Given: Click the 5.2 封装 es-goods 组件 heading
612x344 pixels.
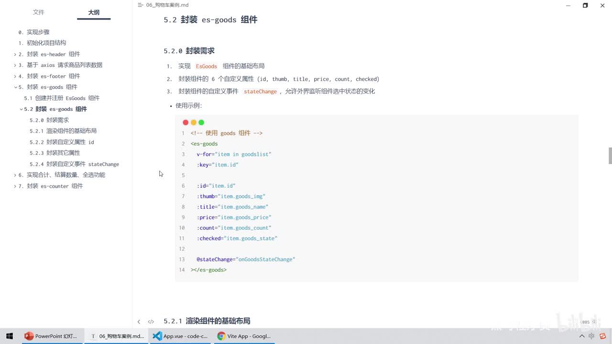Looking at the screenshot, I should coord(210,20).
